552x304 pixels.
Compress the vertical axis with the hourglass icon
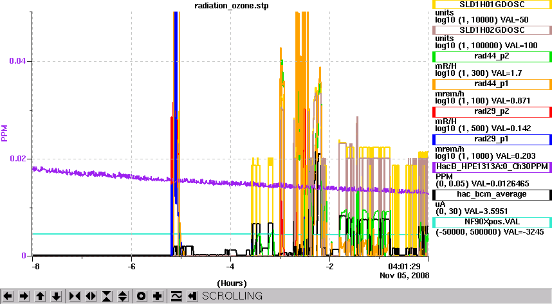[x=107, y=296]
